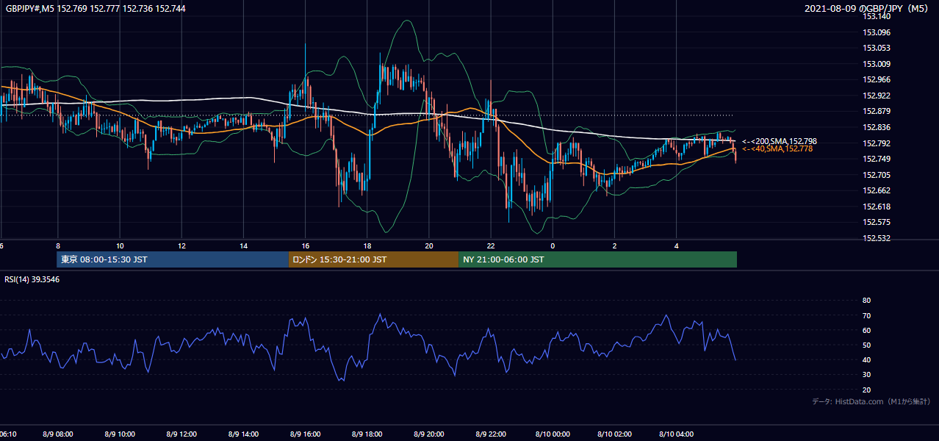This screenshot has width=939, height=441.
Task: Click RSI scale level 40
Action: coord(866,359)
